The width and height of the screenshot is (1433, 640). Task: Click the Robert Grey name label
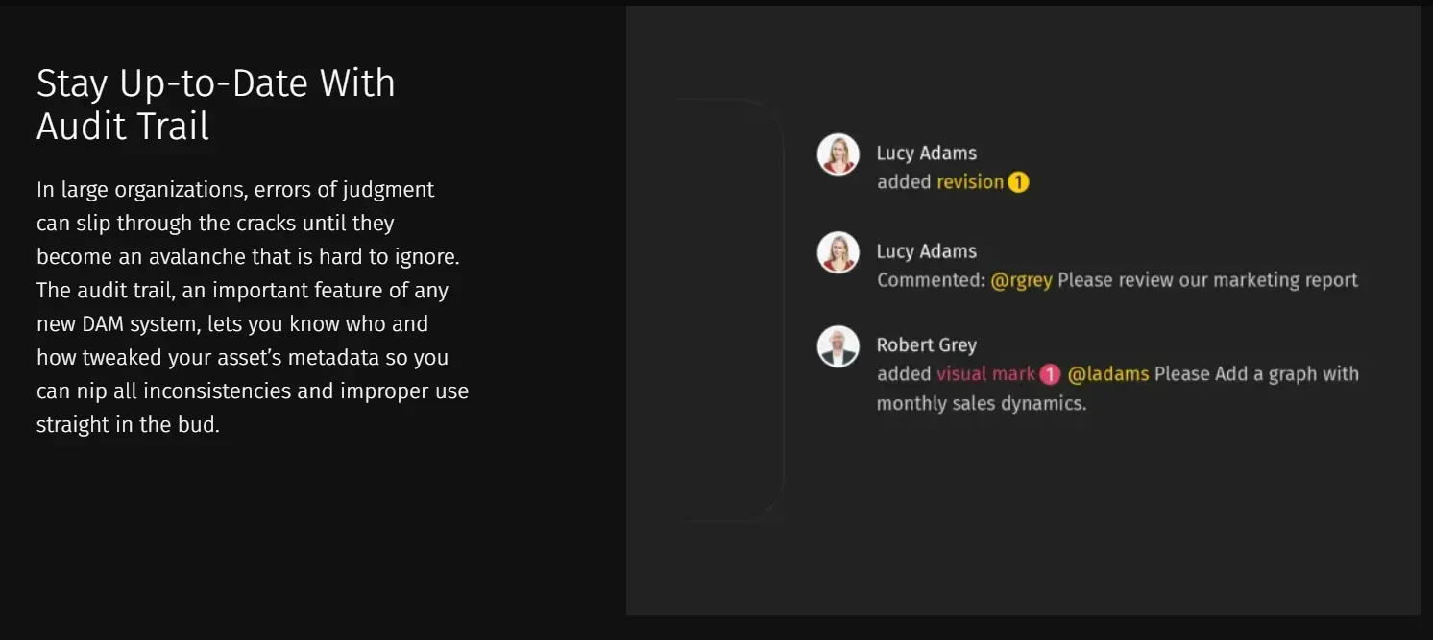tap(927, 345)
